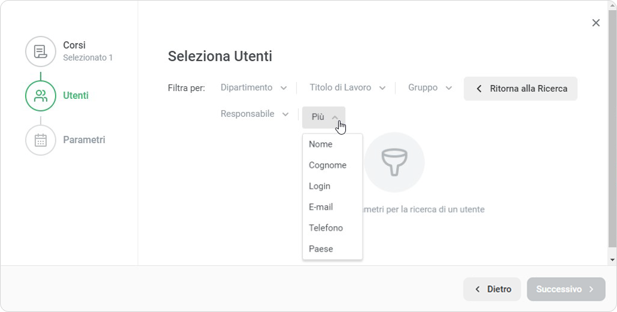Viewport: 617px width, 312px height.
Task: Select Nome from the Più menu
Action: coord(321,144)
